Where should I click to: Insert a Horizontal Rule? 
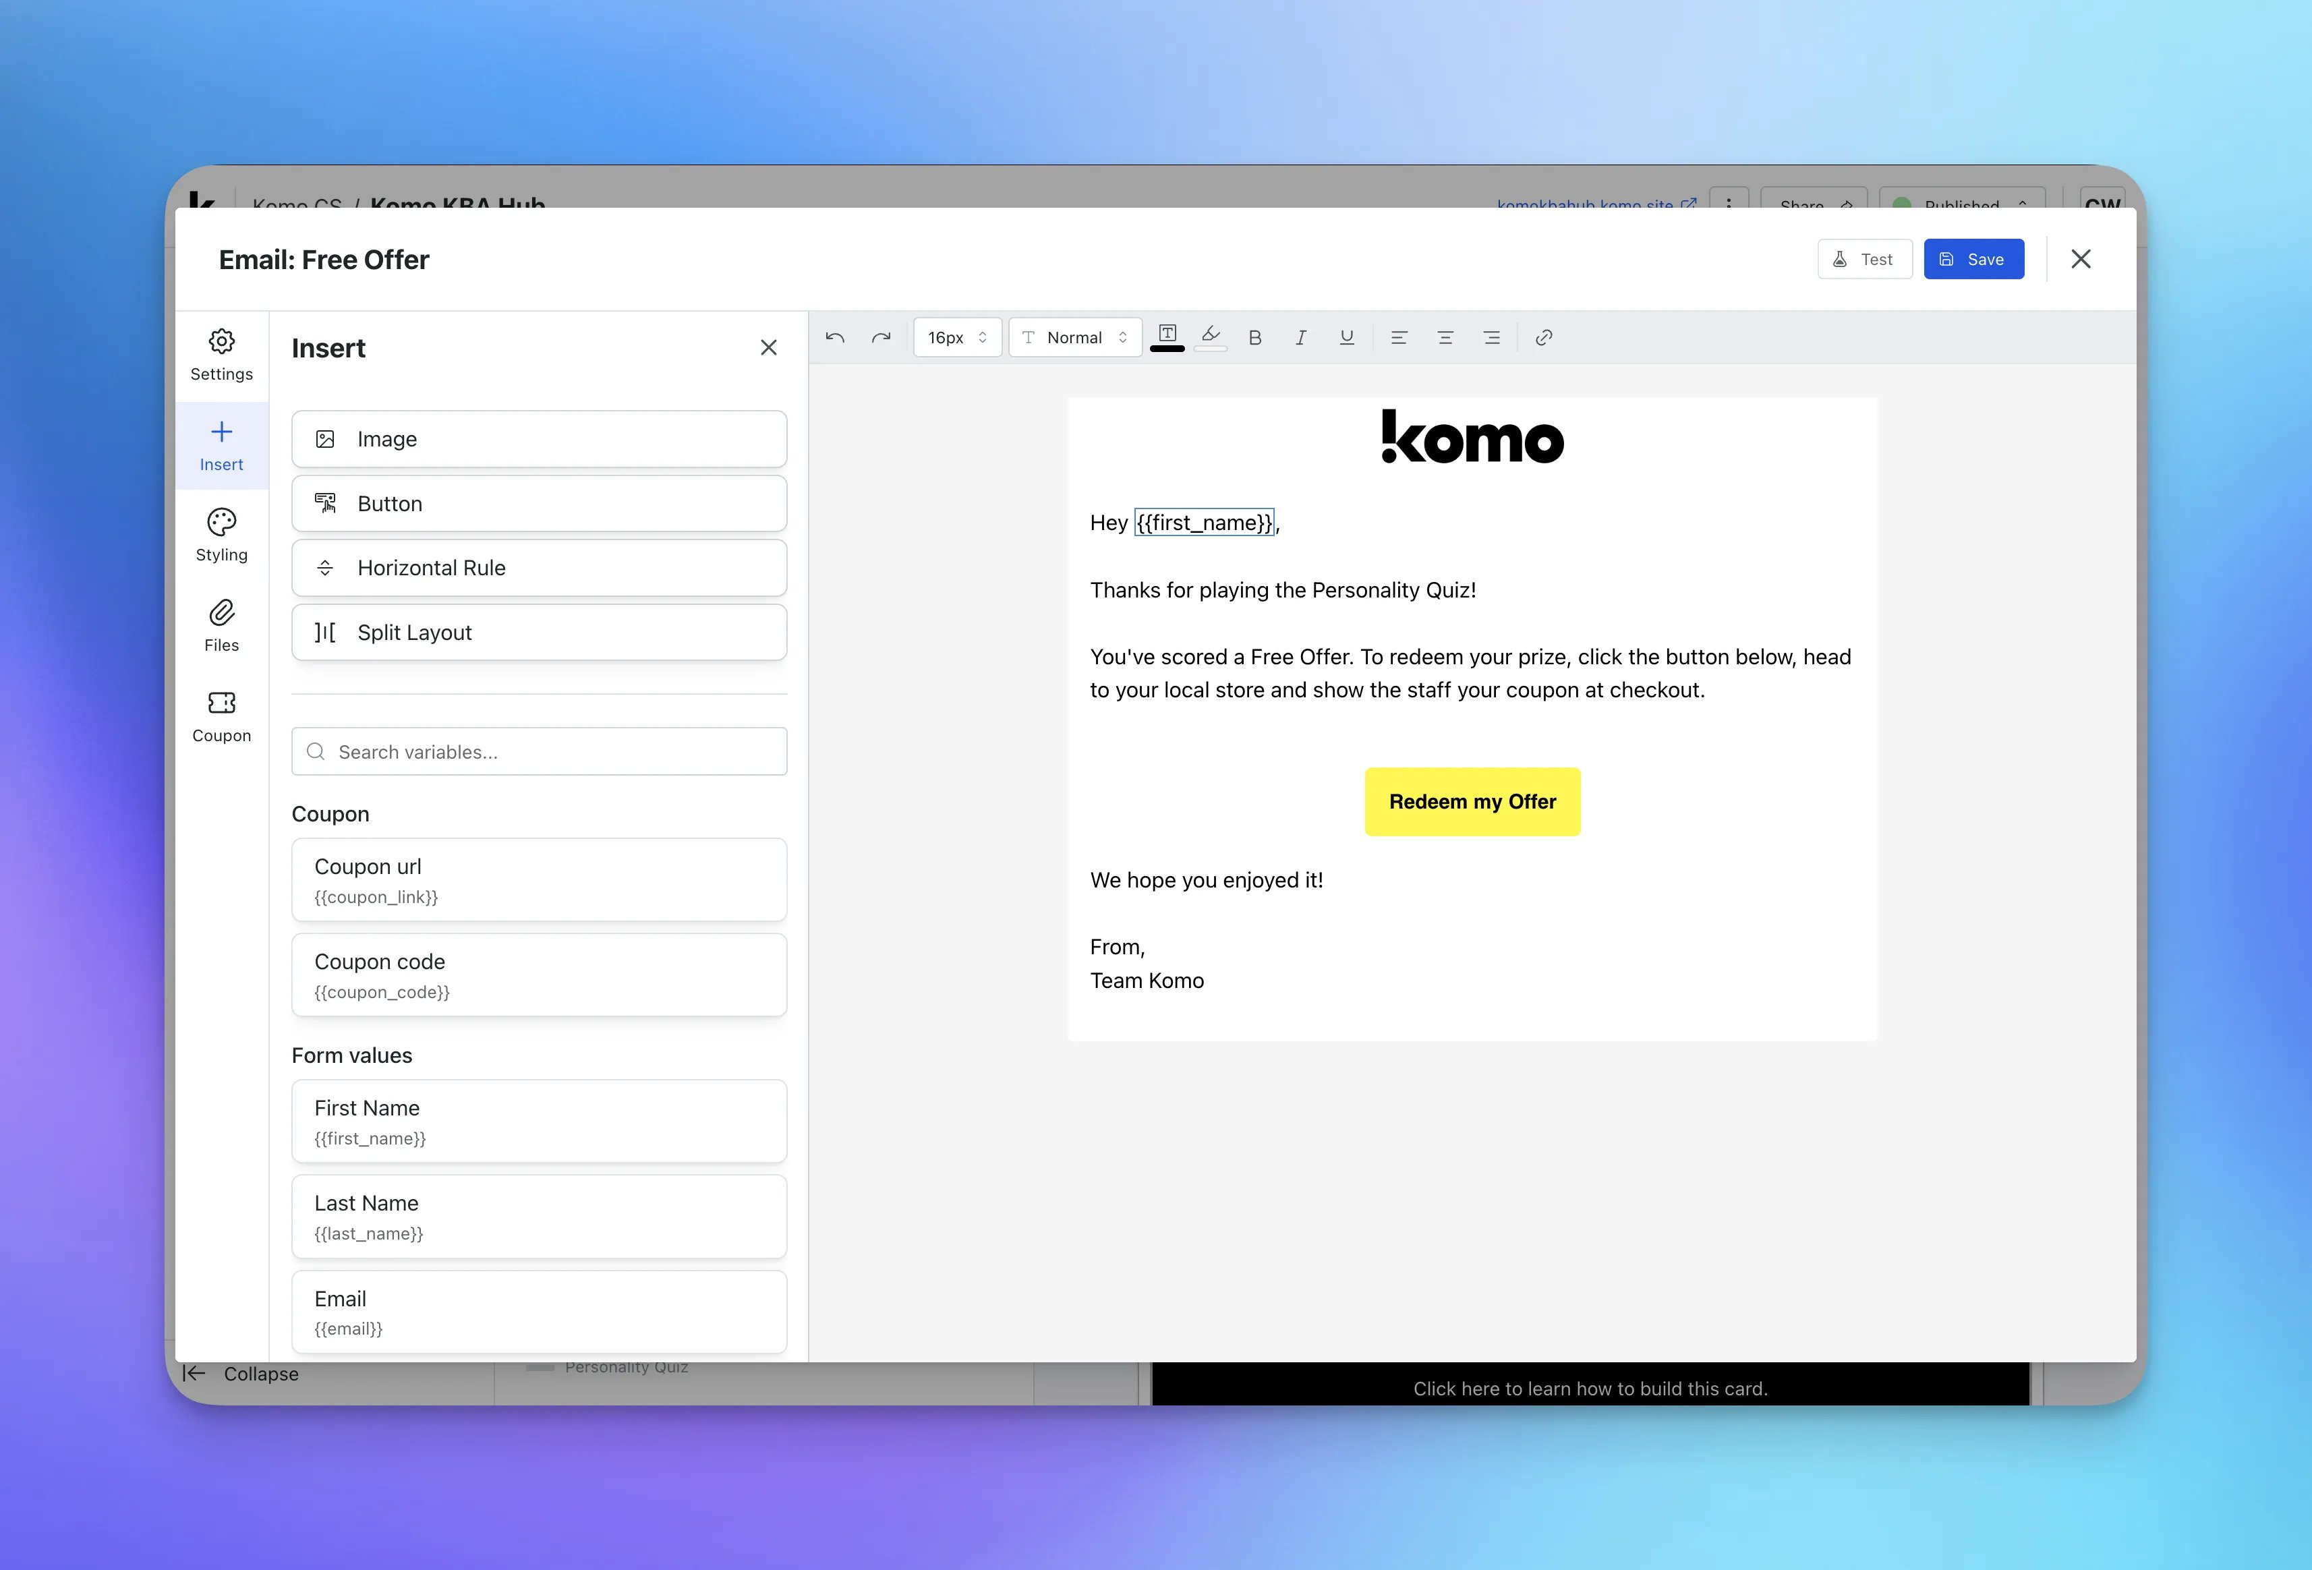pyautogui.click(x=539, y=568)
